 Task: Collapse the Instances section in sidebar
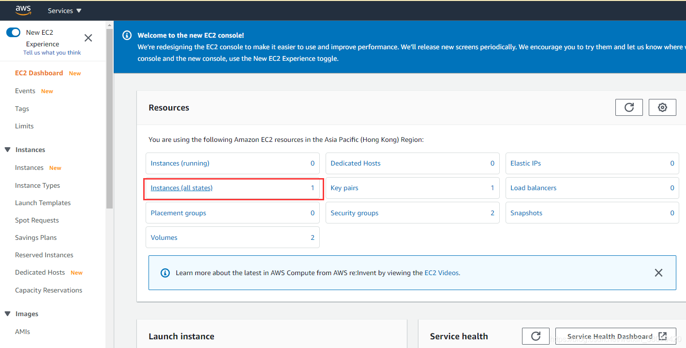tap(7, 150)
